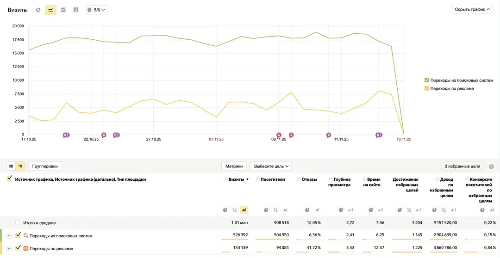Open help icon beside Глубина просмотра header

tap(331, 179)
